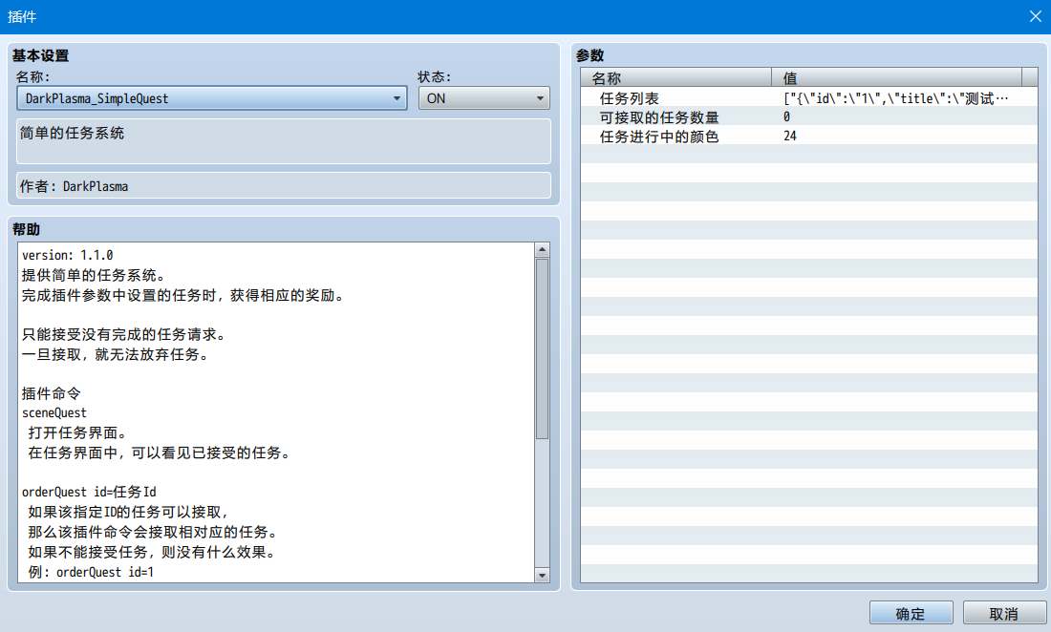Click the help line 'orderQuest id=任务Id'
Viewport: 1051px width, 632px height.
[89, 492]
